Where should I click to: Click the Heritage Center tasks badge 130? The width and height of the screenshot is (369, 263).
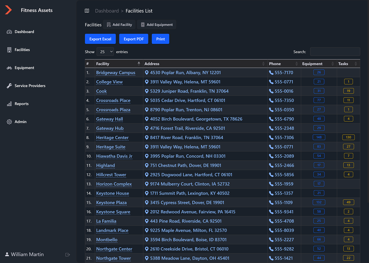348,137
